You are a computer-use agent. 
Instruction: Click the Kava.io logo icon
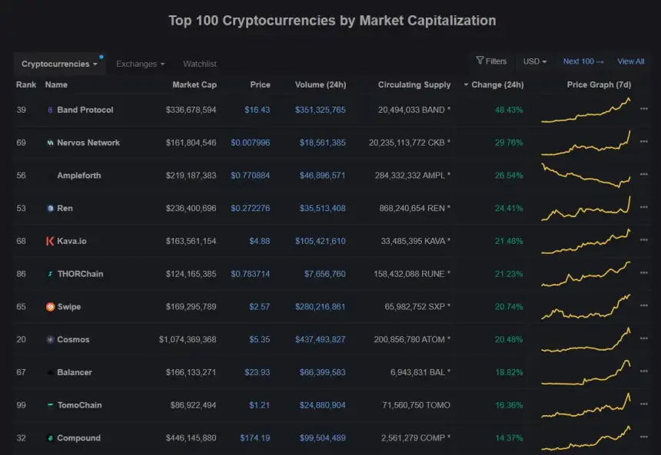pyautogui.click(x=50, y=241)
